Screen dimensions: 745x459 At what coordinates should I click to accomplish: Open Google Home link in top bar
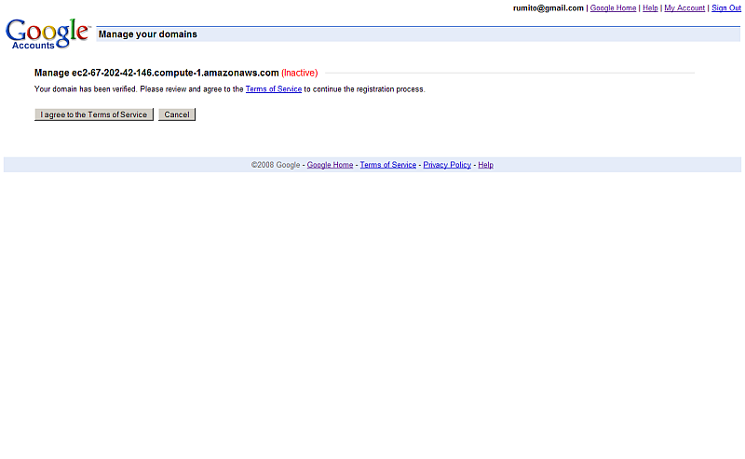tap(613, 8)
